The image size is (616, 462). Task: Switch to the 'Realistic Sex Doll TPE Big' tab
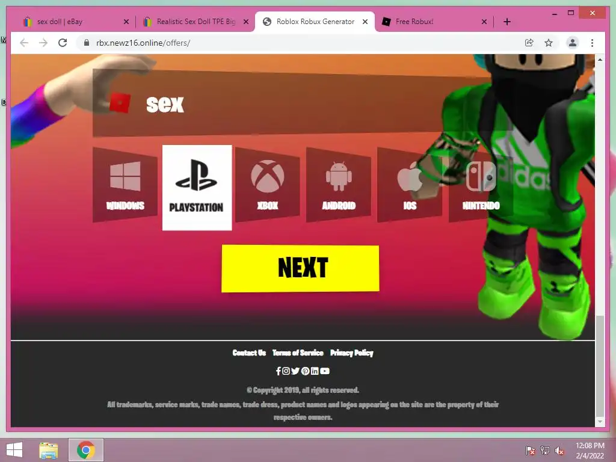tap(196, 22)
